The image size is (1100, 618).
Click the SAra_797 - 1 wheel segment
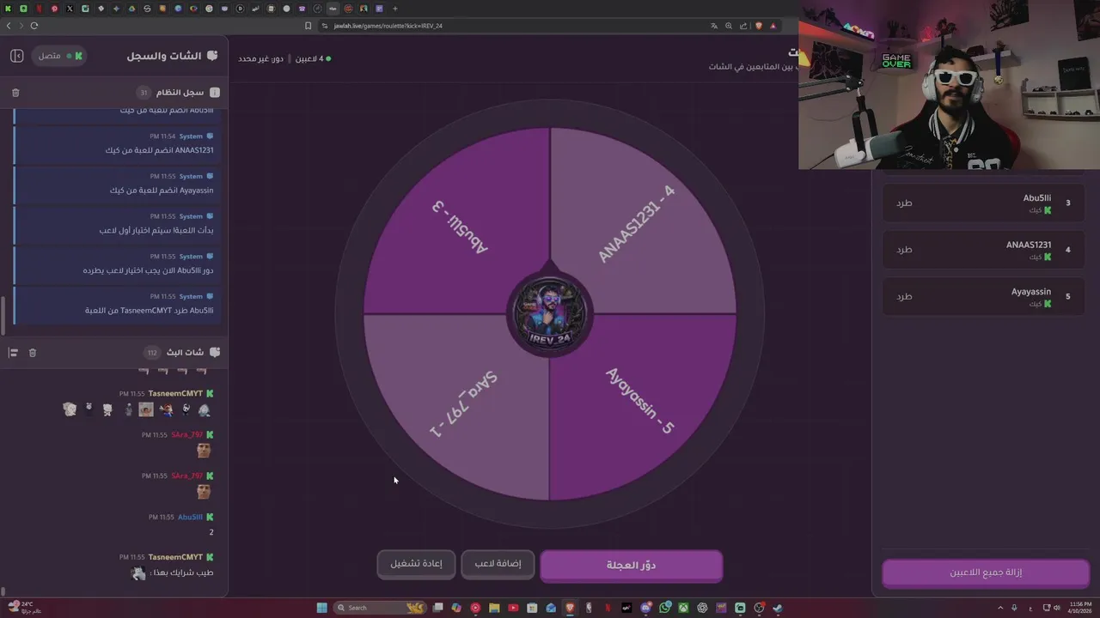pyautogui.click(x=462, y=403)
